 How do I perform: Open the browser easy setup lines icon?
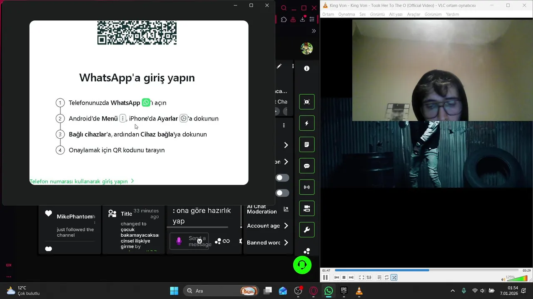point(312,20)
